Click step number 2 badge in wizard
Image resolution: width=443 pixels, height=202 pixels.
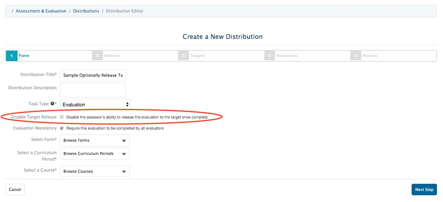[97, 56]
